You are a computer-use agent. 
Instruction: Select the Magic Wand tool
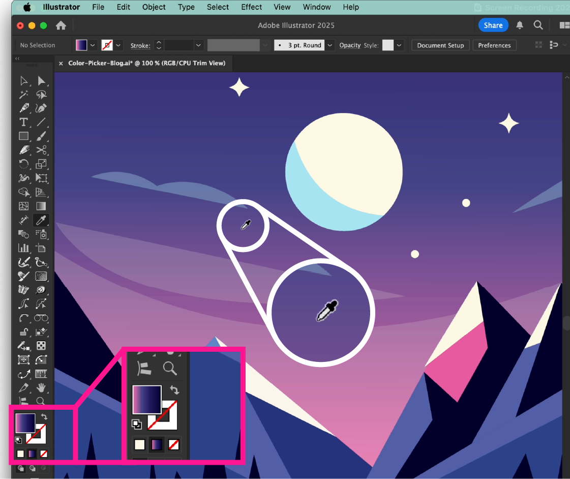click(23, 95)
